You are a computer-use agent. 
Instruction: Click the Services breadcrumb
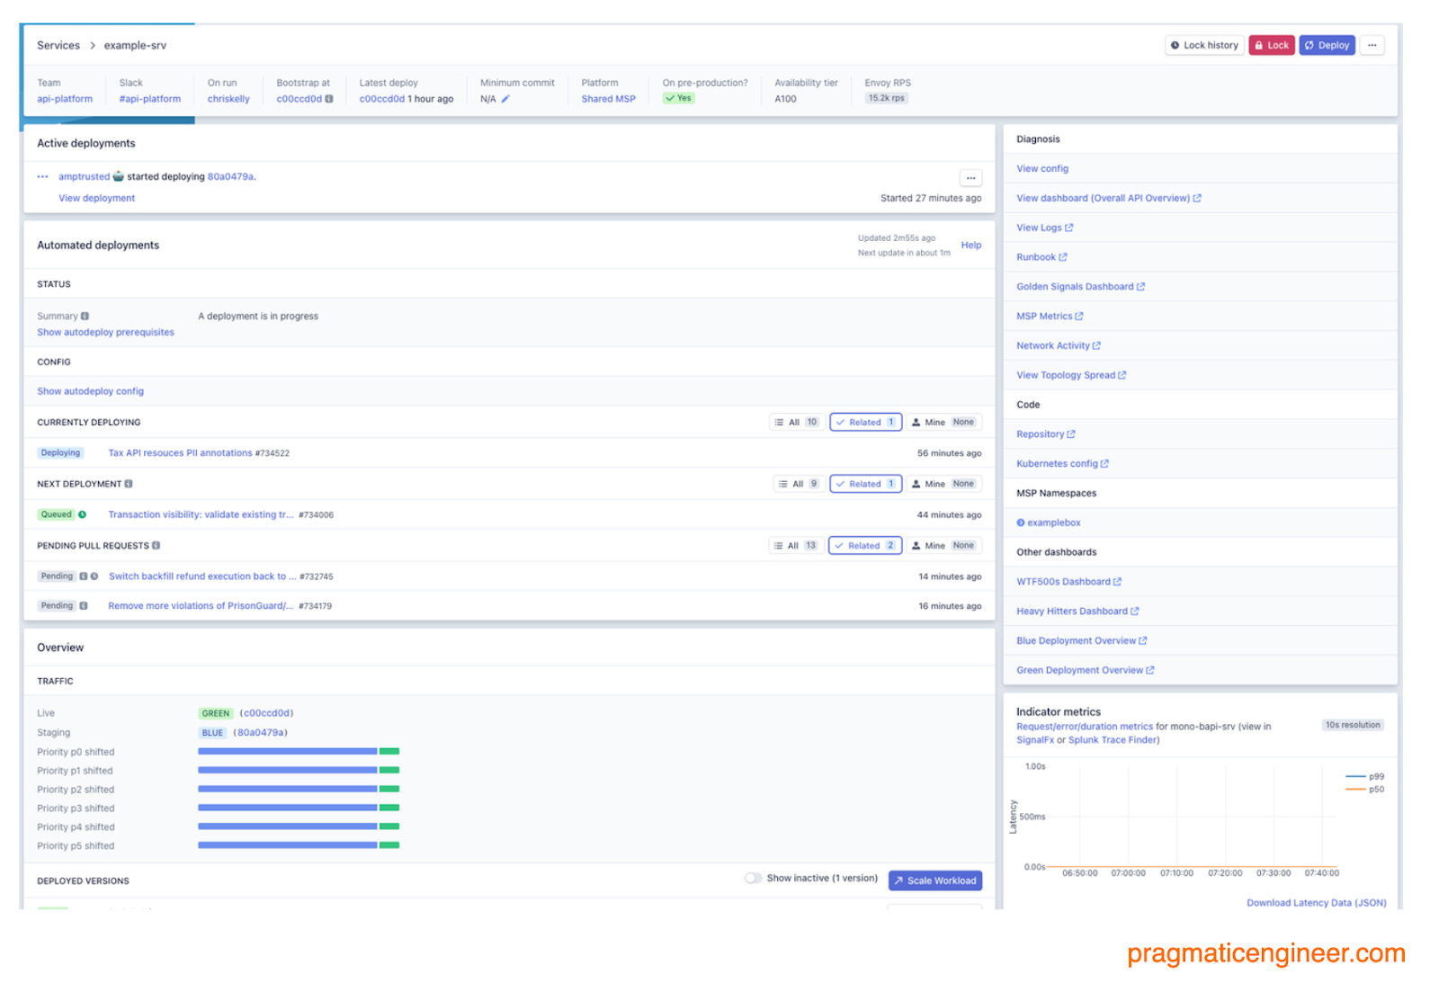pyautogui.click(x=58, y=45)
